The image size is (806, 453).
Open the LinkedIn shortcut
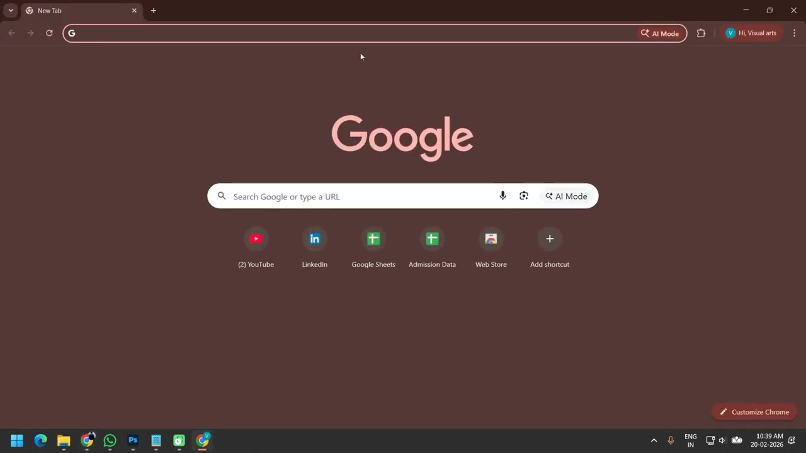tap(314, 247)
